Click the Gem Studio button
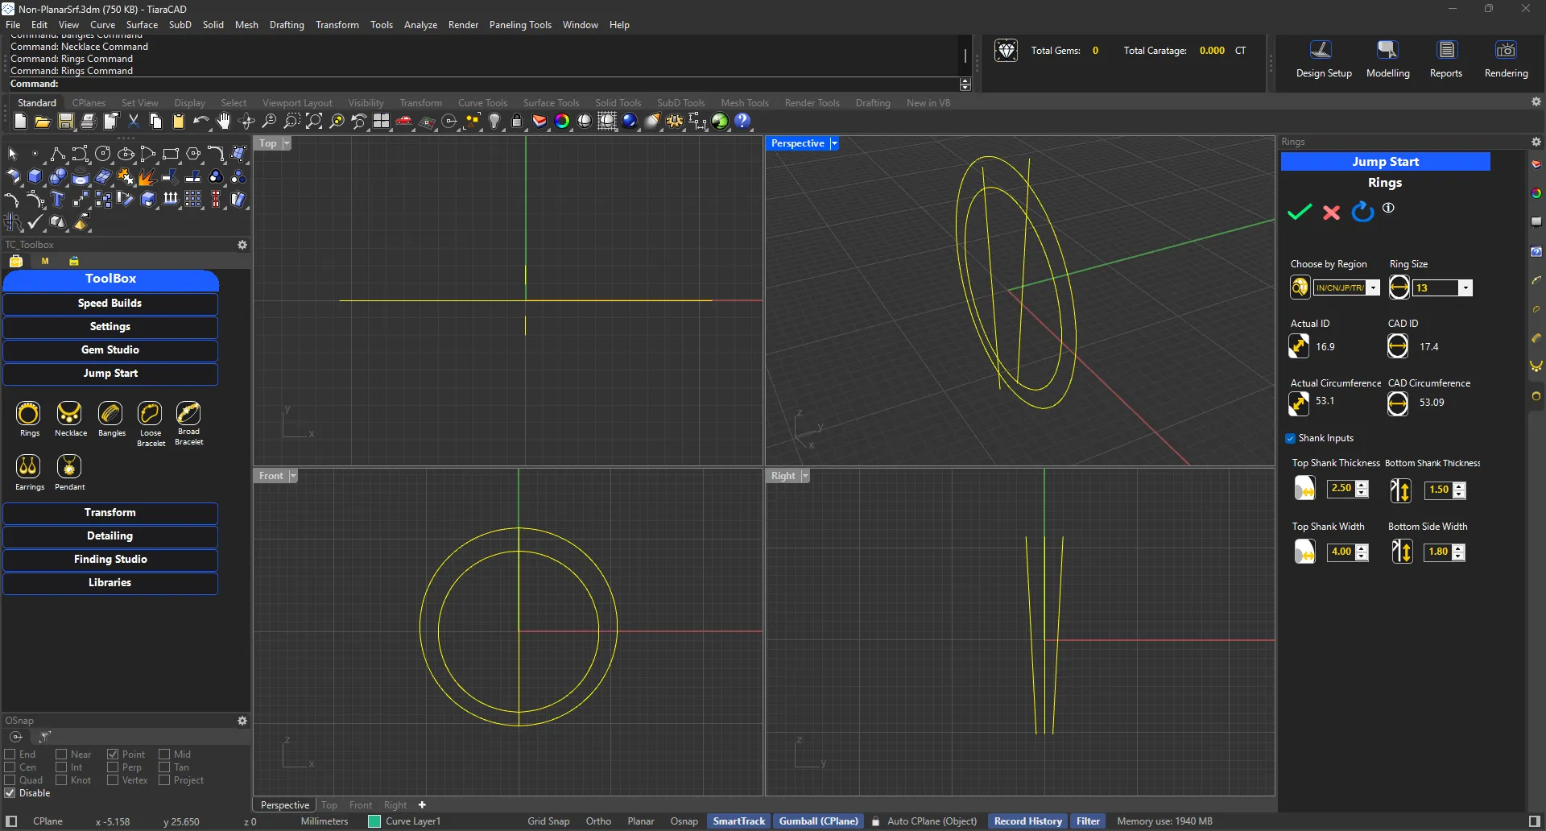Image resolution: width=1546 pixels, height=831 pixels. pos(110,350)
